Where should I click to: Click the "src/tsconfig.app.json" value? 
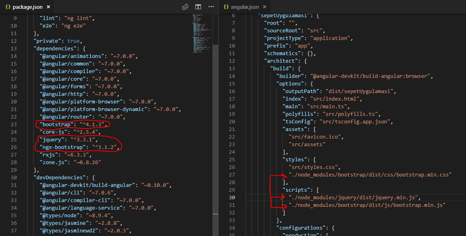[355, 121]
